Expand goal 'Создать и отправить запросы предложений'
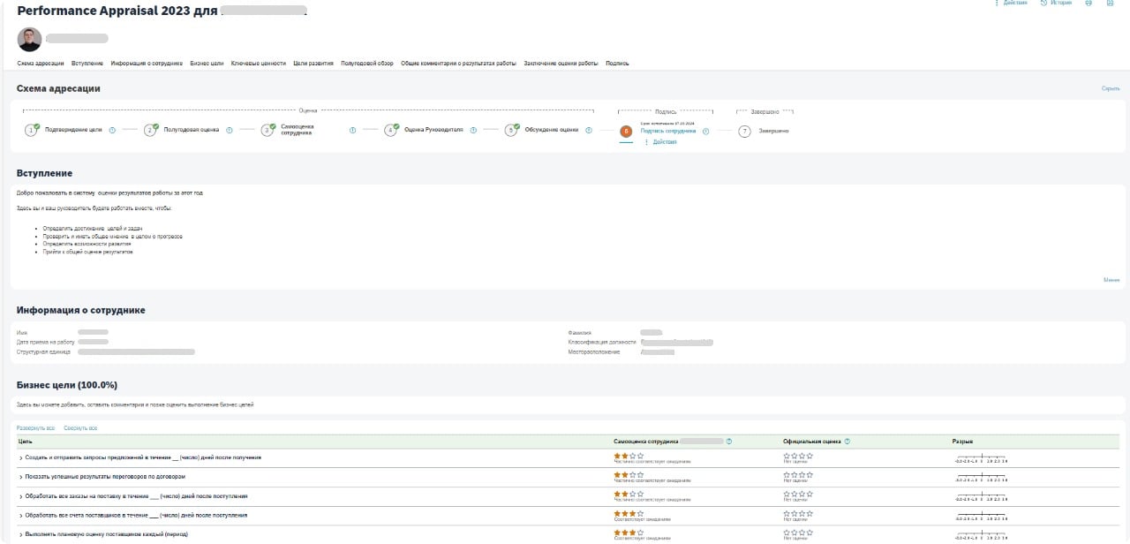 [x=21, y=457]
